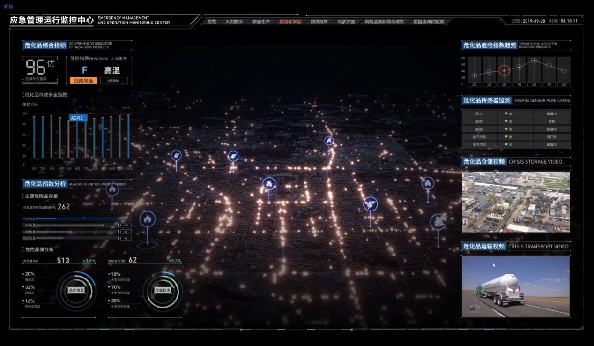Click the highlighted red 6月 trend point
594x346 pixels.
click(504, 71)
